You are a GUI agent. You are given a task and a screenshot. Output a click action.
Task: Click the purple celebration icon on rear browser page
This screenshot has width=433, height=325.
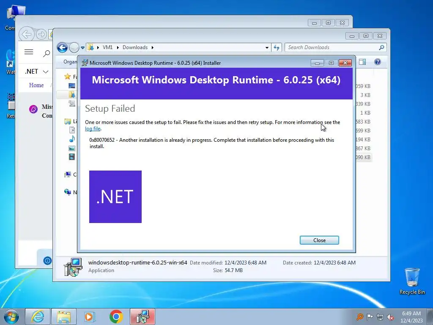33,109
